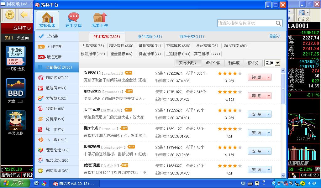The image size is (321, 188).
Task: Filter by MACD论坛 (96) source
Action: [57, 160]
